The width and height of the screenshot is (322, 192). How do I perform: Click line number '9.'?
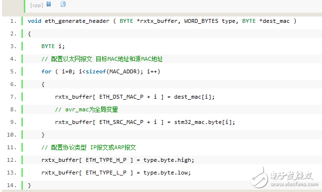point(13,122)
